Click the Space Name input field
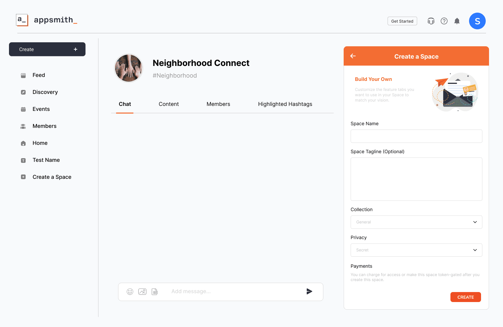Viewport: 503px width, 327px height. [416, 136]
